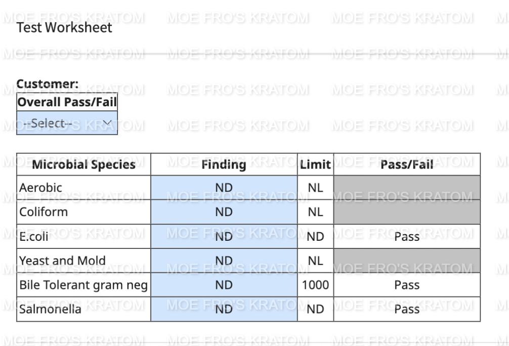Screen dimensions: 509x346
Task: Focus the Yeast and Mold Finding field
Action: pyautogui.click(x=224, y=261)
